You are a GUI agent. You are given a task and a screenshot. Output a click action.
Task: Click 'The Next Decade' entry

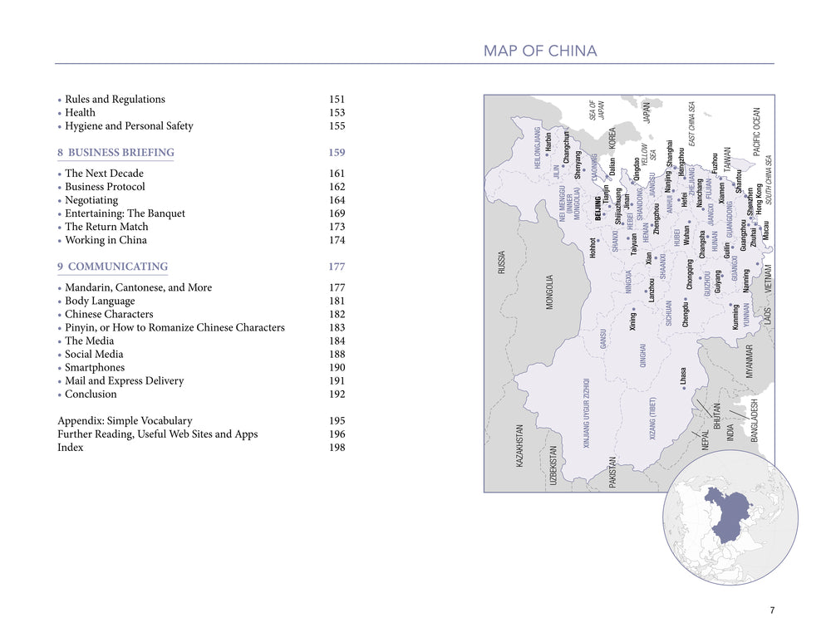coord(104,174)
